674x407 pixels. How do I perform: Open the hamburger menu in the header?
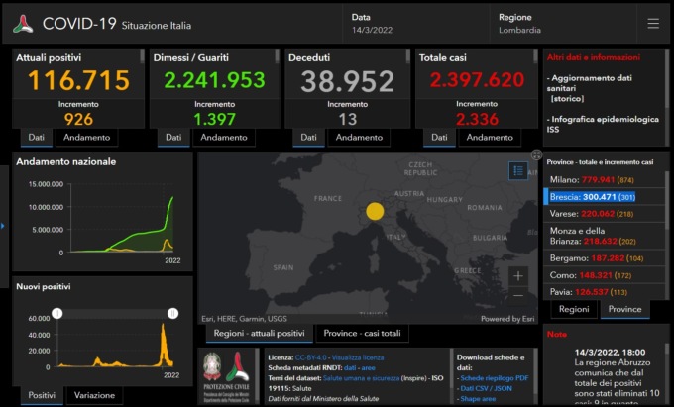(x=652, y=24)
